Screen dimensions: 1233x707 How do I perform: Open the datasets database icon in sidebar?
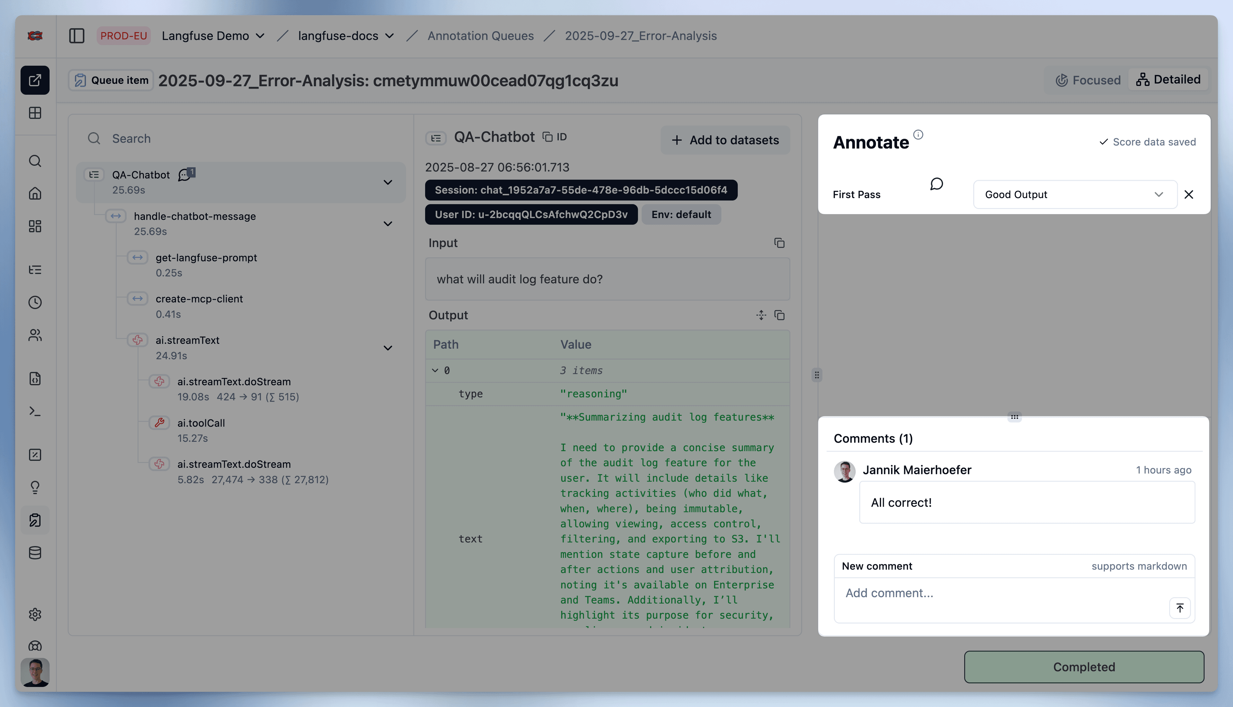pyautogui.click(x=35, y=553)
